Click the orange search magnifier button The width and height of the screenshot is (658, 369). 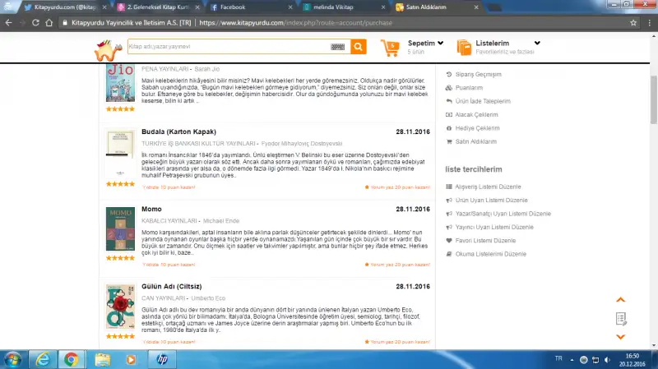point(358,47)
